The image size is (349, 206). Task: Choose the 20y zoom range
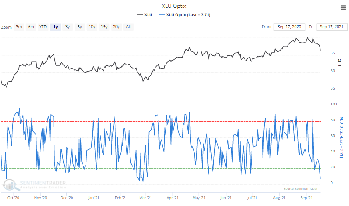coord(116,27)
